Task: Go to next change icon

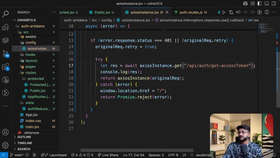Action: [252, 12]
